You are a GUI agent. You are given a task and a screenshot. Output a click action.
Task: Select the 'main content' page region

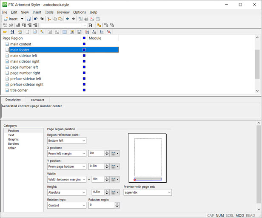[21, 44]
